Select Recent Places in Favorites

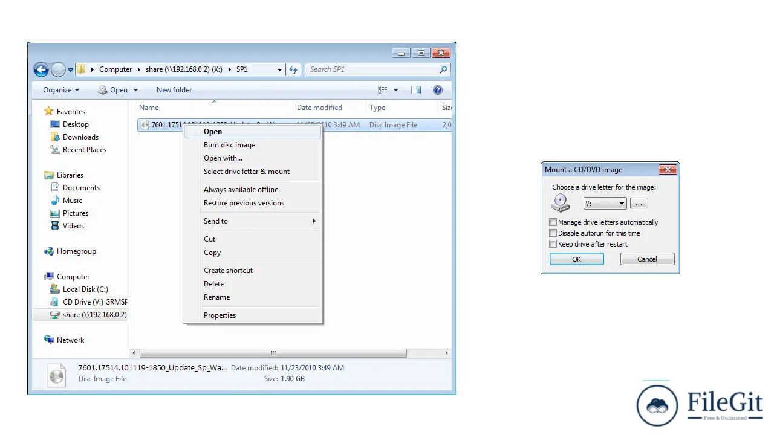click(x=84, y=150)
